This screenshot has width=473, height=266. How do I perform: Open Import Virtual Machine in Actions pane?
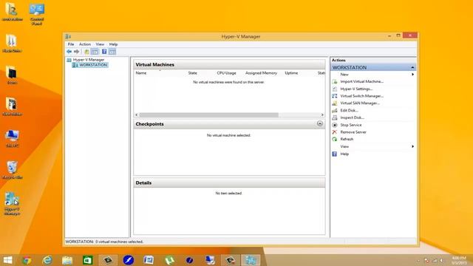coord(361,81)
